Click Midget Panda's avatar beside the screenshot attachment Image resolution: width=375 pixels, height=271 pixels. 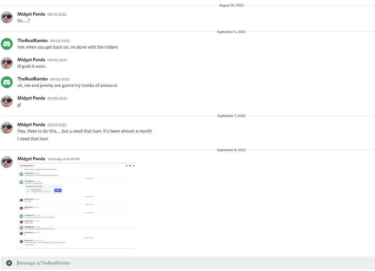(x=7, y=162)
